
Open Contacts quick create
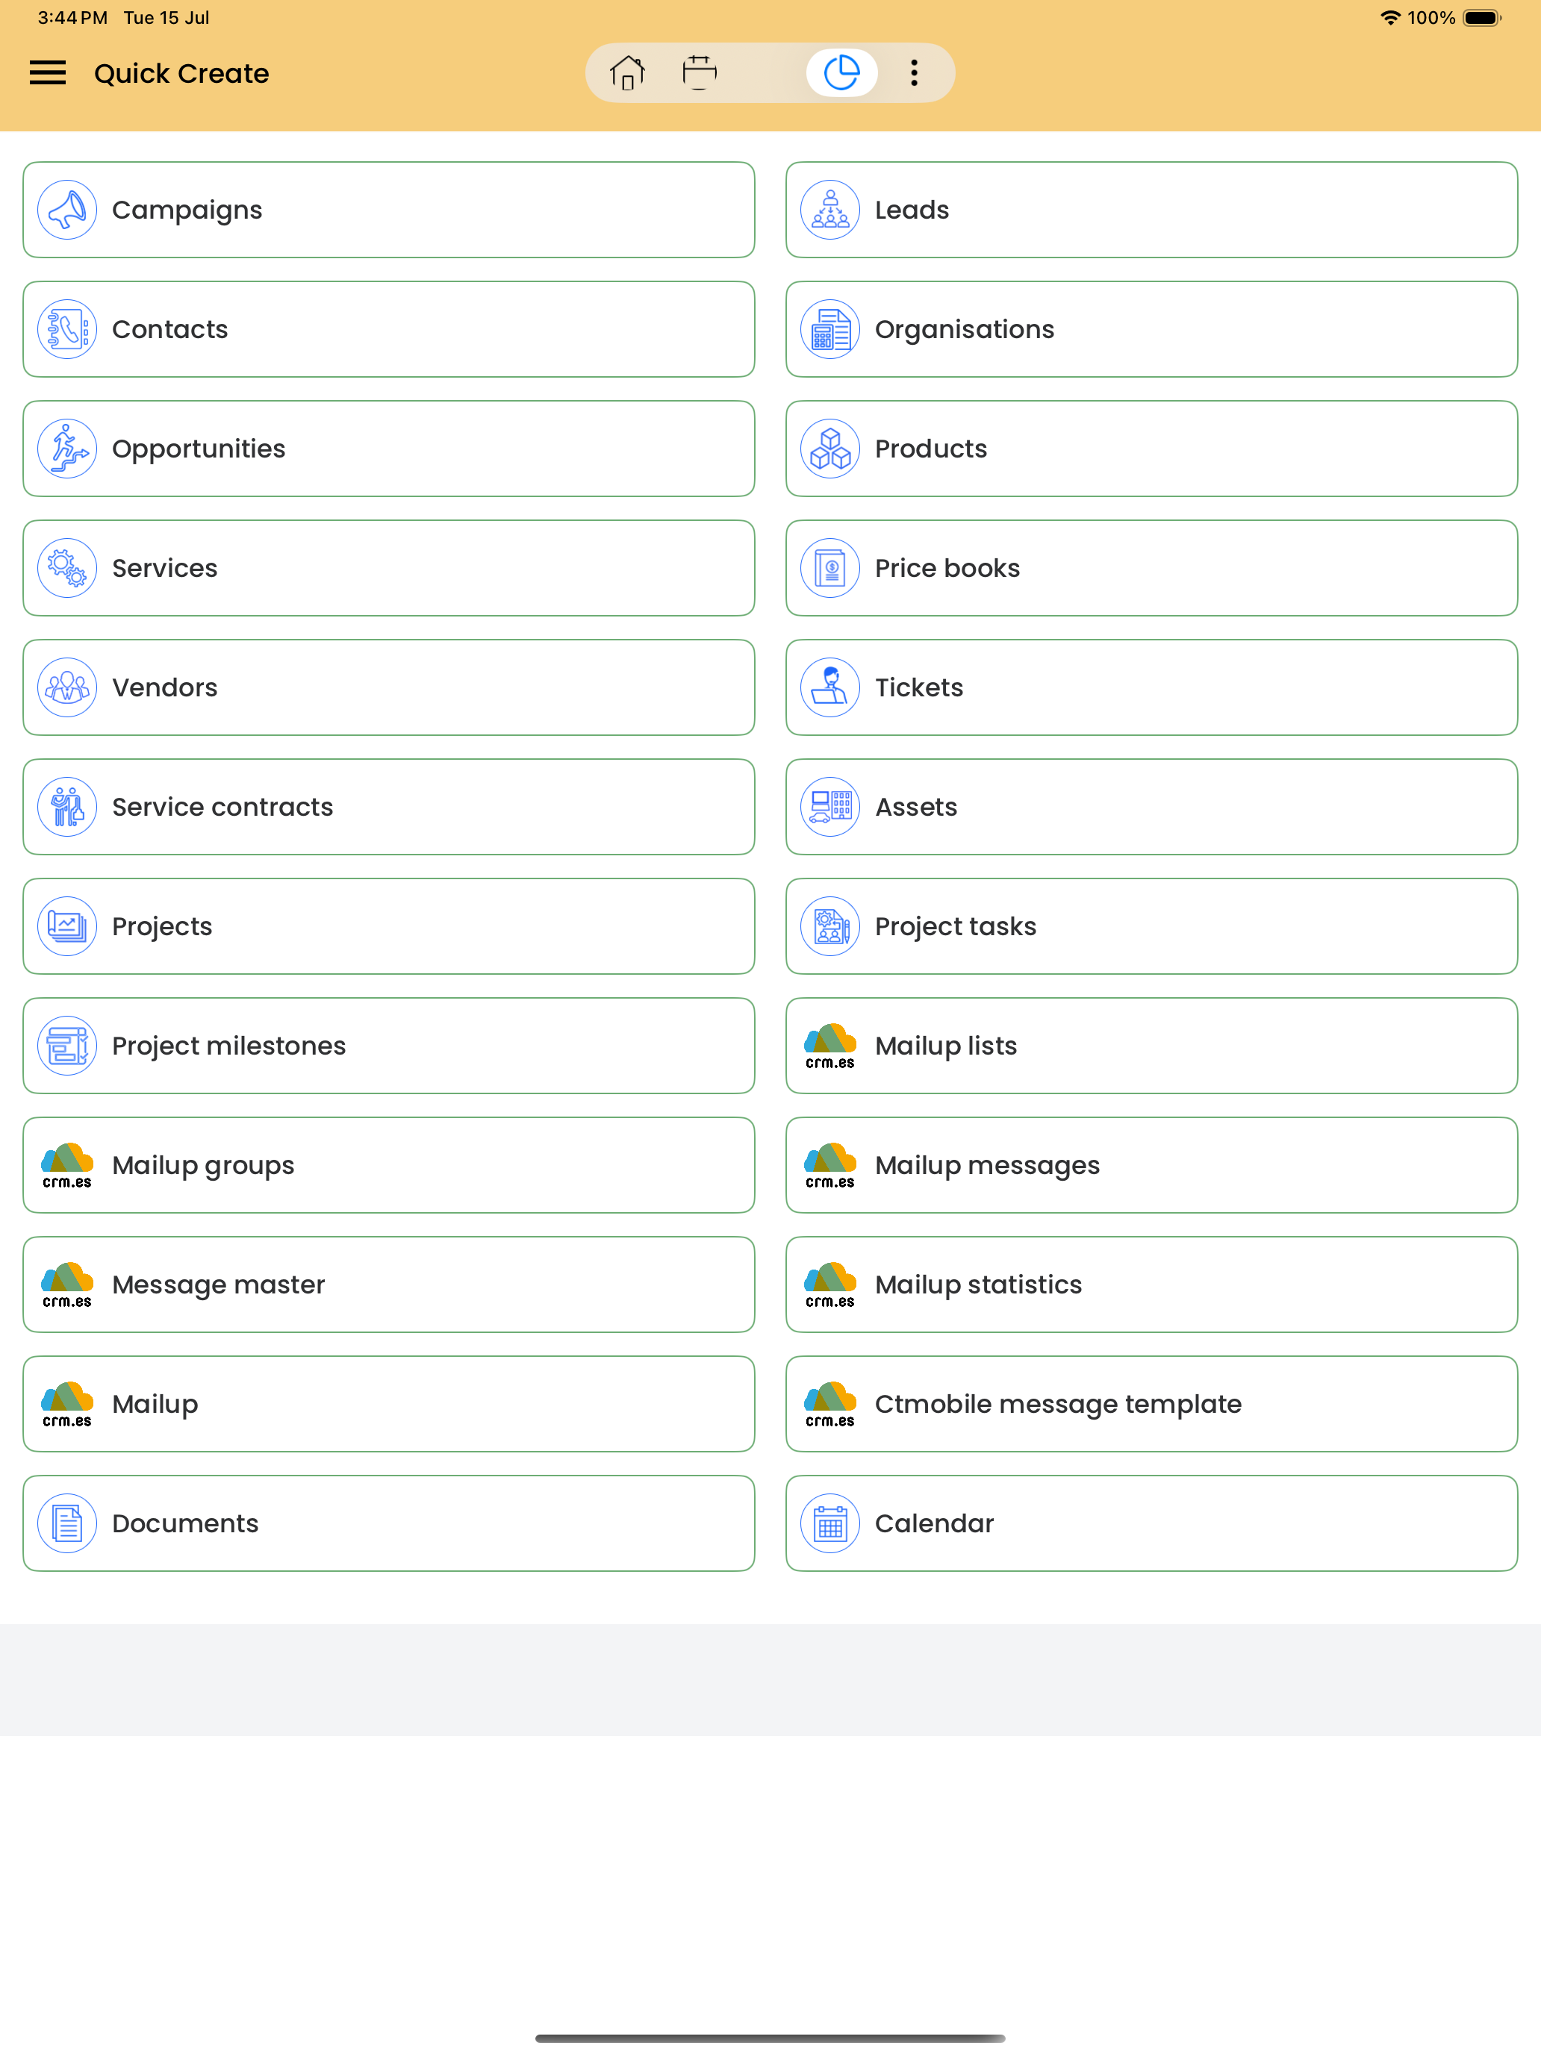click(388, 330)
